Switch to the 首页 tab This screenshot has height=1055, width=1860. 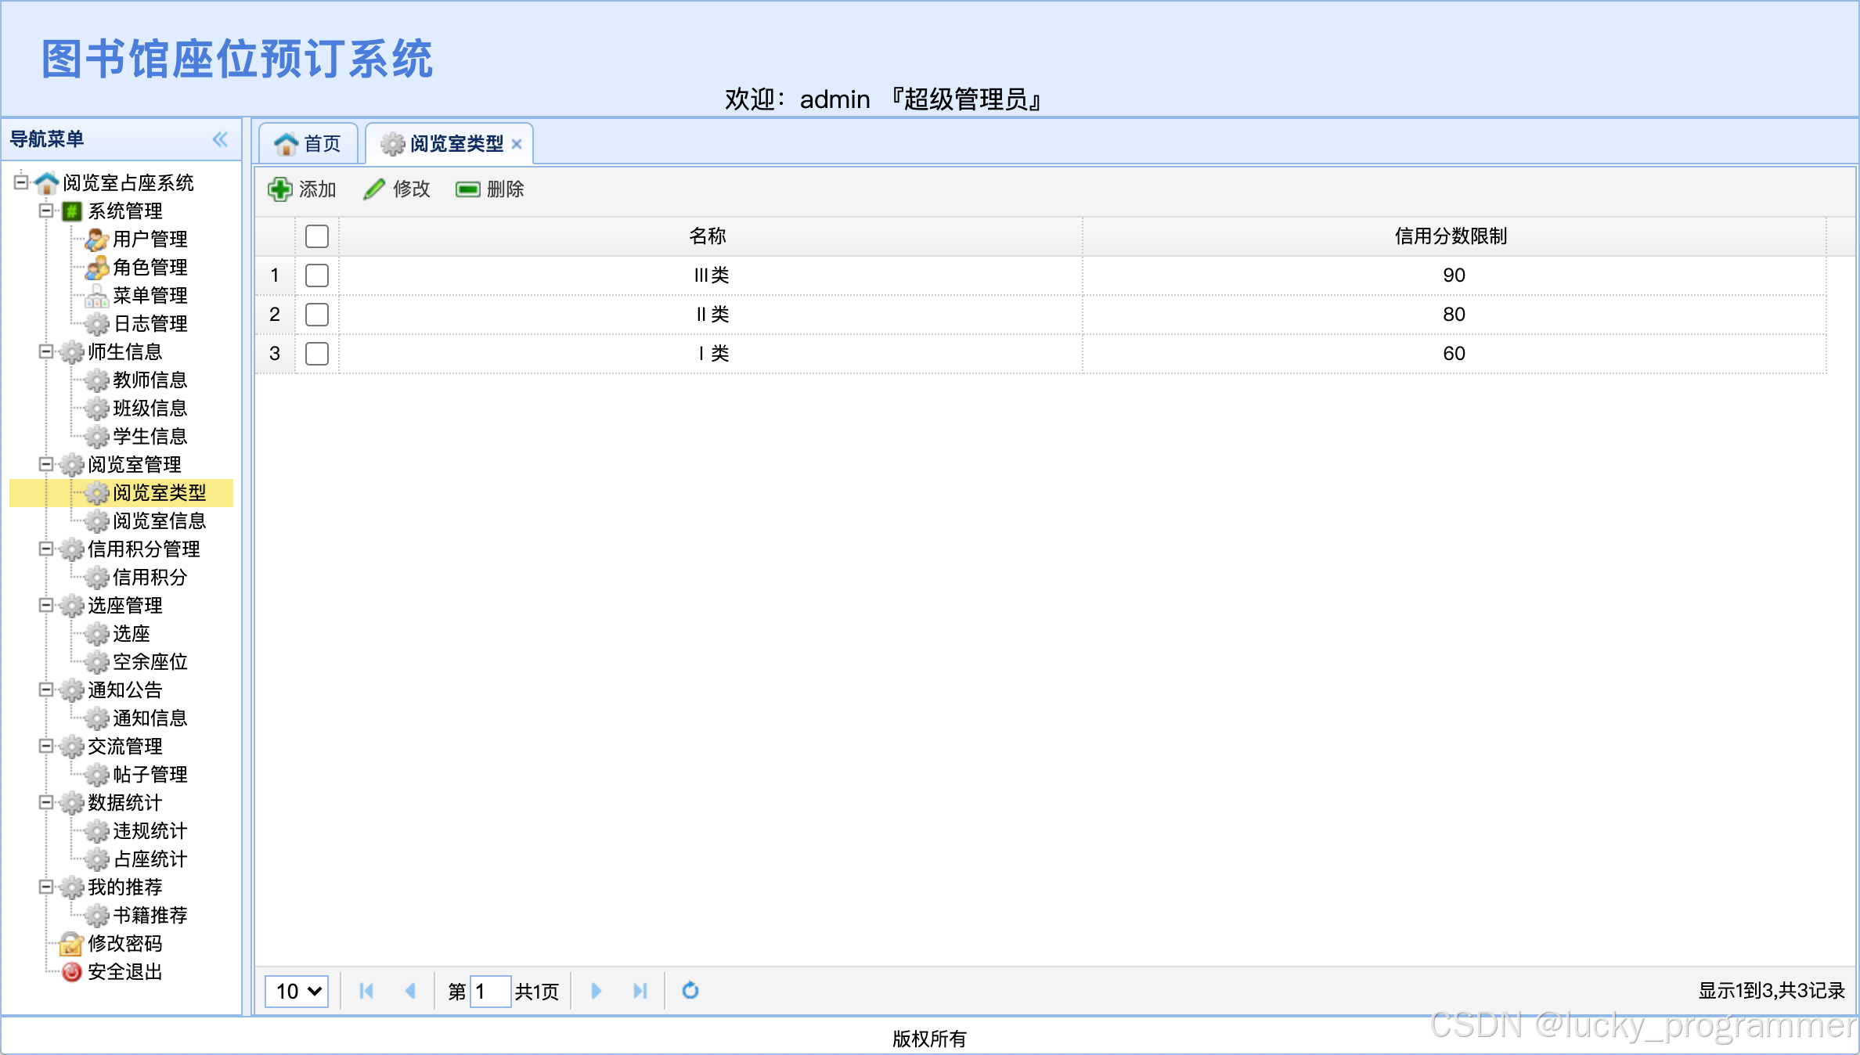coord(308,144)
